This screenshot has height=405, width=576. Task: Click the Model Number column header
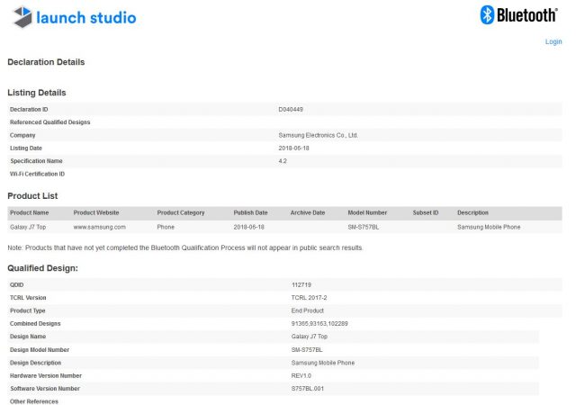click(x=367, y=212)
